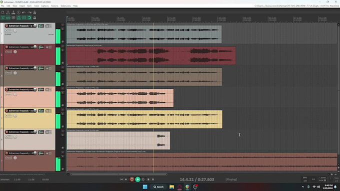Open the View menu
The image size is (340, 191).
pos(14,6)
